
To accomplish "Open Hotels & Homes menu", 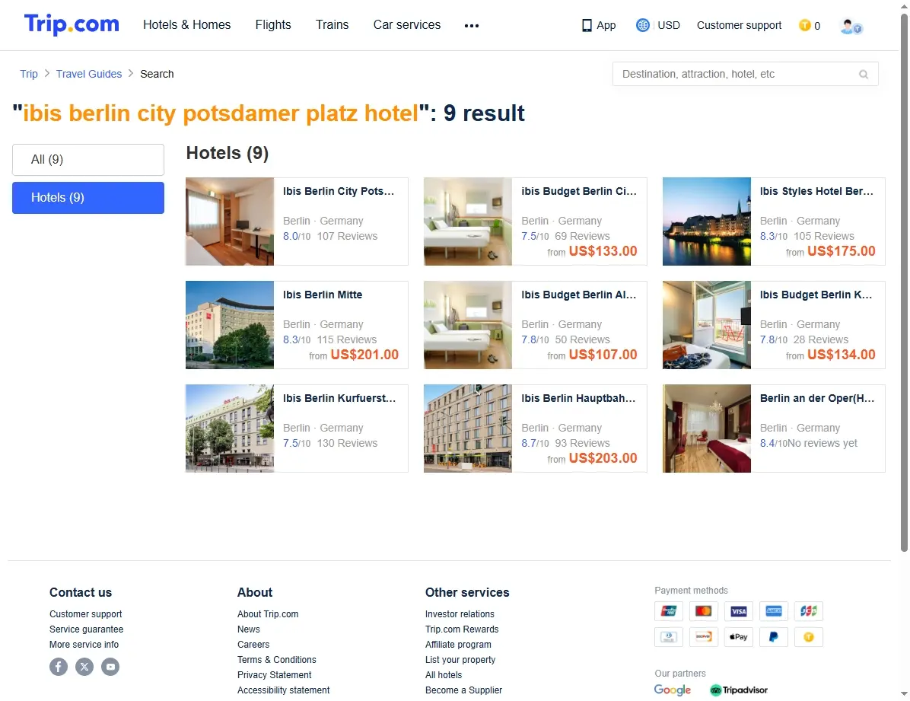I will click(x=187, y=25).
